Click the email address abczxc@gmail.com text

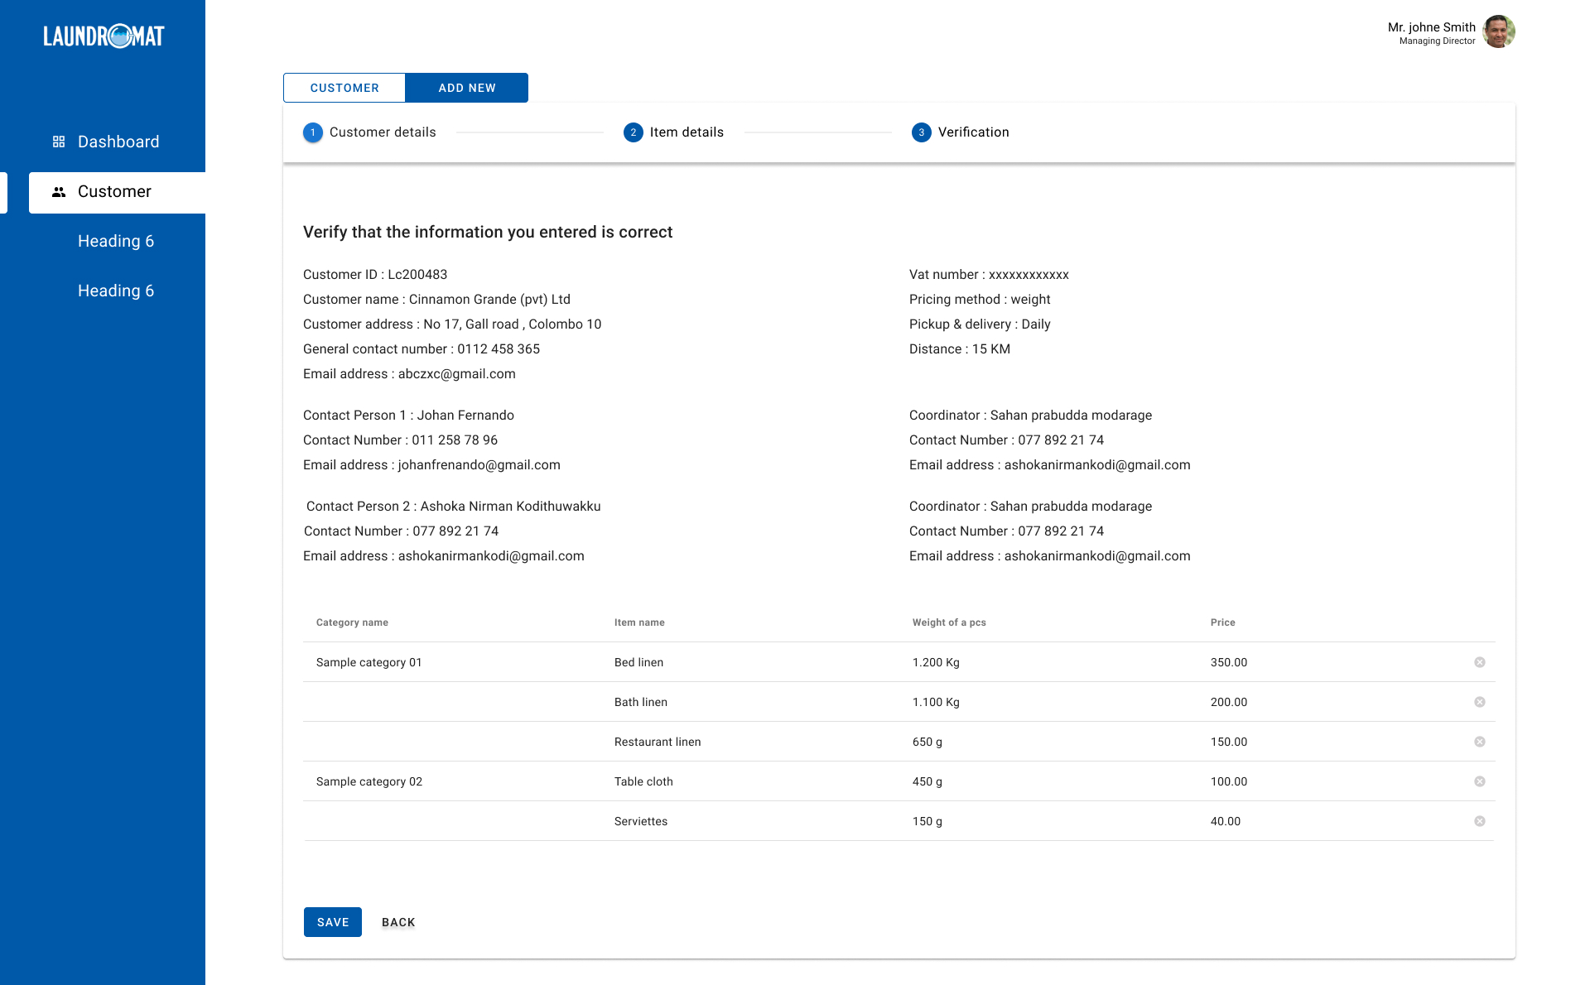pyautogui.click(x=456, y=373)
